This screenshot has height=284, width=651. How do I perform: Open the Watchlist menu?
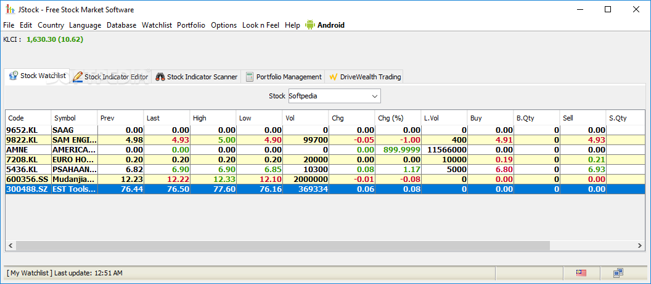157,25
